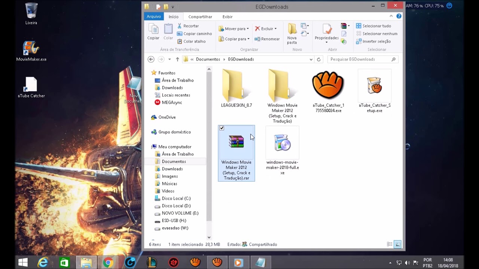479x269 pixels.
Task: Open Propriedades of selected item
Action: (327, 34)
